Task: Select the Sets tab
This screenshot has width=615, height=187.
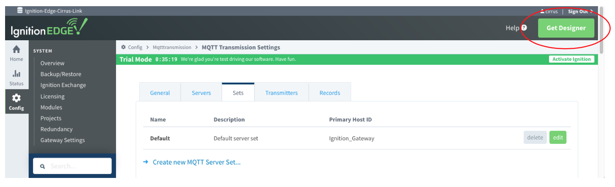Action: coord(238,93)
